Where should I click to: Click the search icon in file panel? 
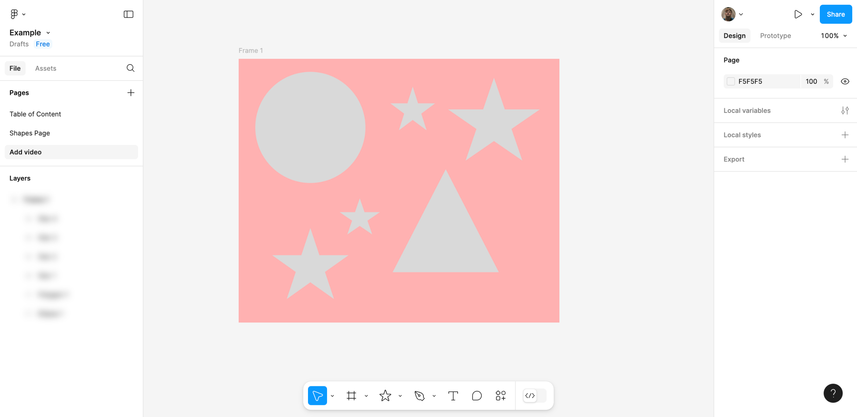(130, 68)
